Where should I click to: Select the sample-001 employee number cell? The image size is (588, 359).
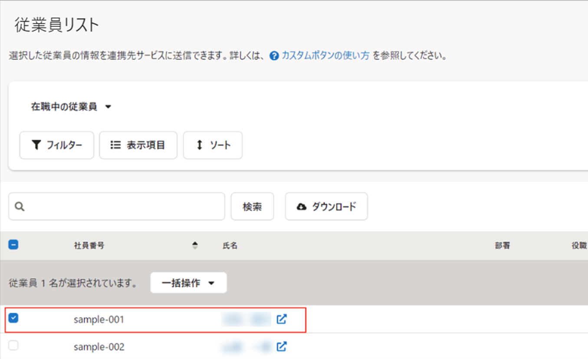(x=99, y=320)
